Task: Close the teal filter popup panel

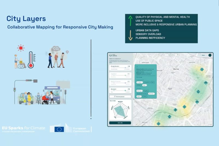Action: 137,66
